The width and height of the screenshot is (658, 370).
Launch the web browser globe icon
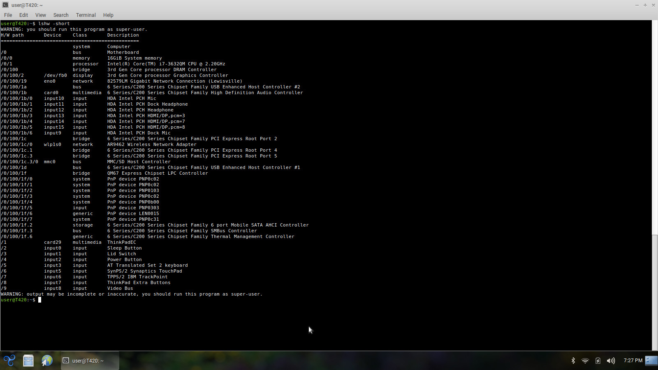point(47,361)
